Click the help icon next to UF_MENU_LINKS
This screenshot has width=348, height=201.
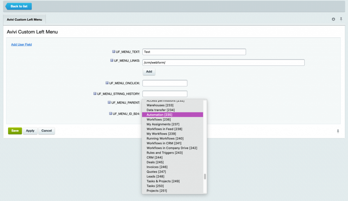click(112, 60)
